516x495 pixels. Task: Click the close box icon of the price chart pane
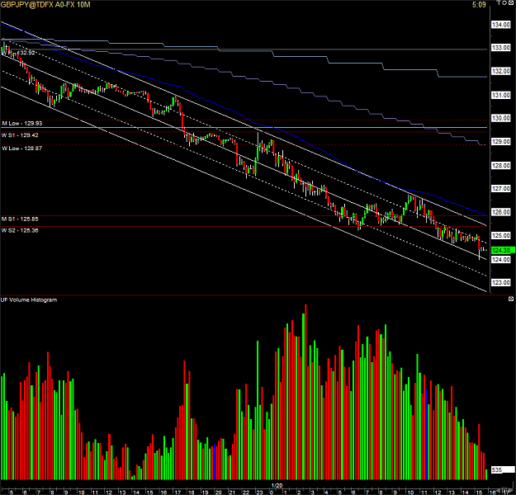click(x=511, y=2)
